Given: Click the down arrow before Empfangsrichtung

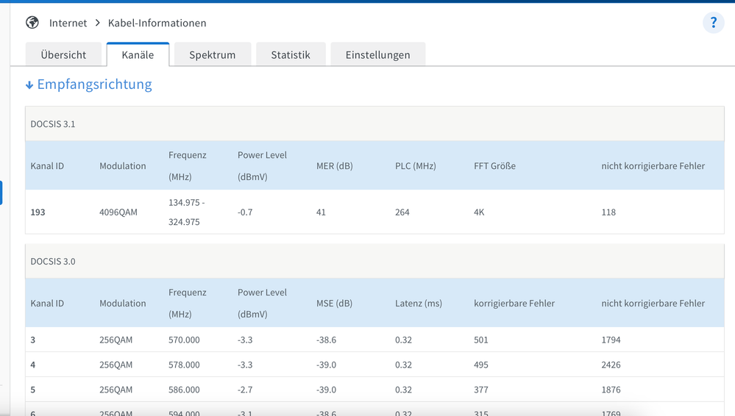Looking at the screenshot, I should click(x=29, y=85).
